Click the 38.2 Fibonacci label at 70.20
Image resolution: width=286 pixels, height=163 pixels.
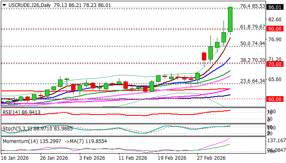(252, 59)
